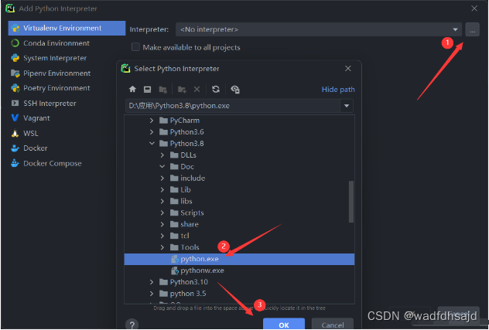This screenshot has height=330, width=489.
Task: Expand the Scripts folder
Action: 162,213
